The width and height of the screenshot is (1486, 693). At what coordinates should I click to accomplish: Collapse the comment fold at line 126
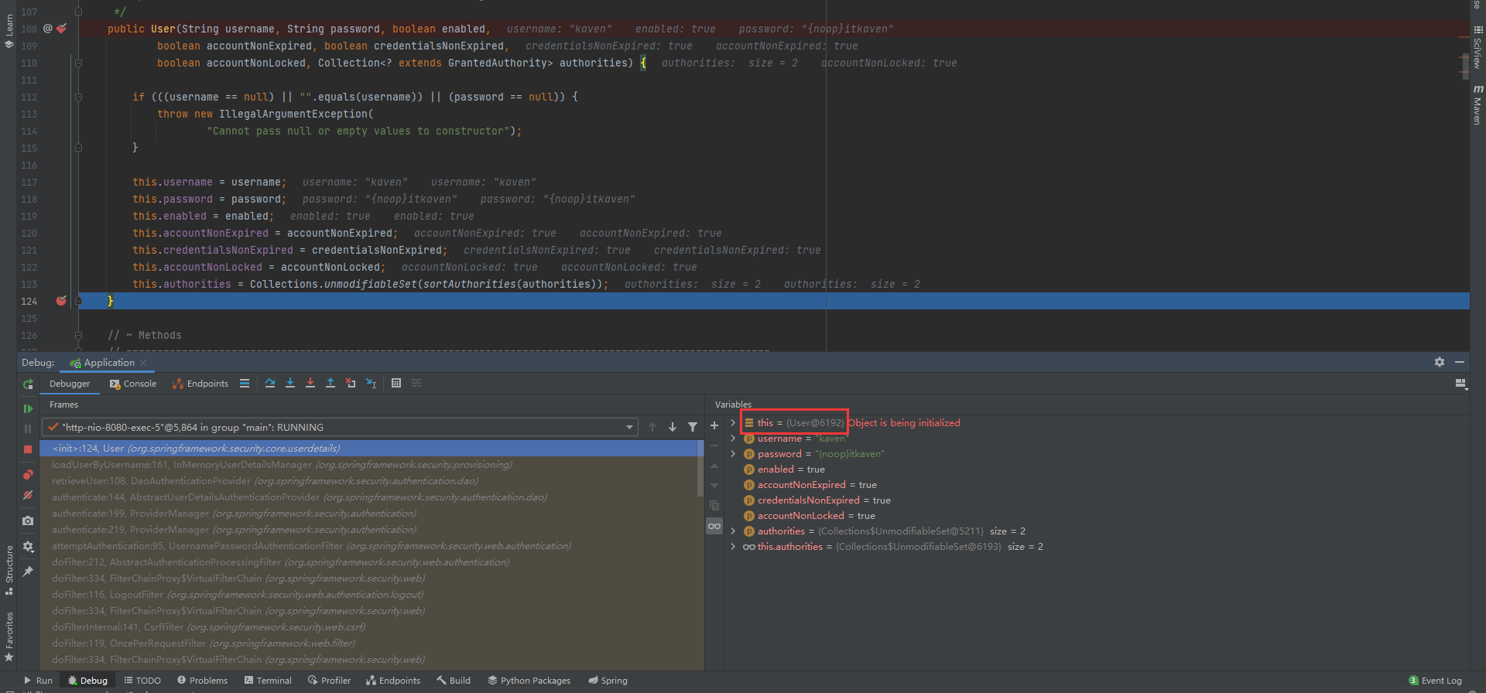pos(78,335)
